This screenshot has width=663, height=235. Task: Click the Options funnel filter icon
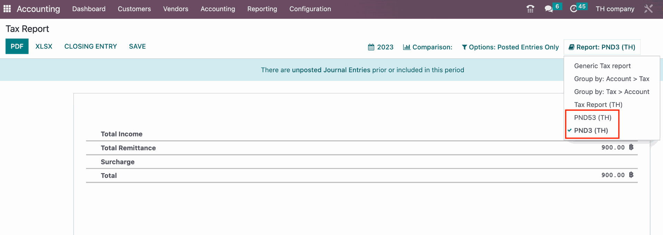tap(464, 47)
